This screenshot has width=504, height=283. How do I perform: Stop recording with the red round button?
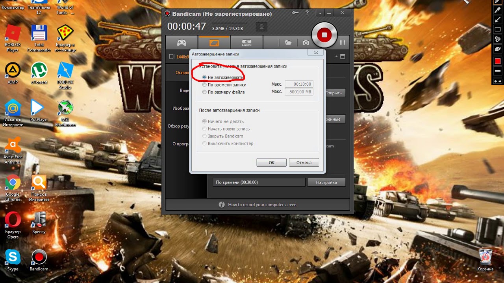(x=324, y=35)
